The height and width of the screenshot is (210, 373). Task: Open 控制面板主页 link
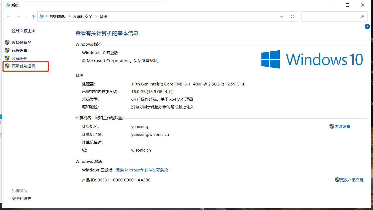tap(24, 31)
